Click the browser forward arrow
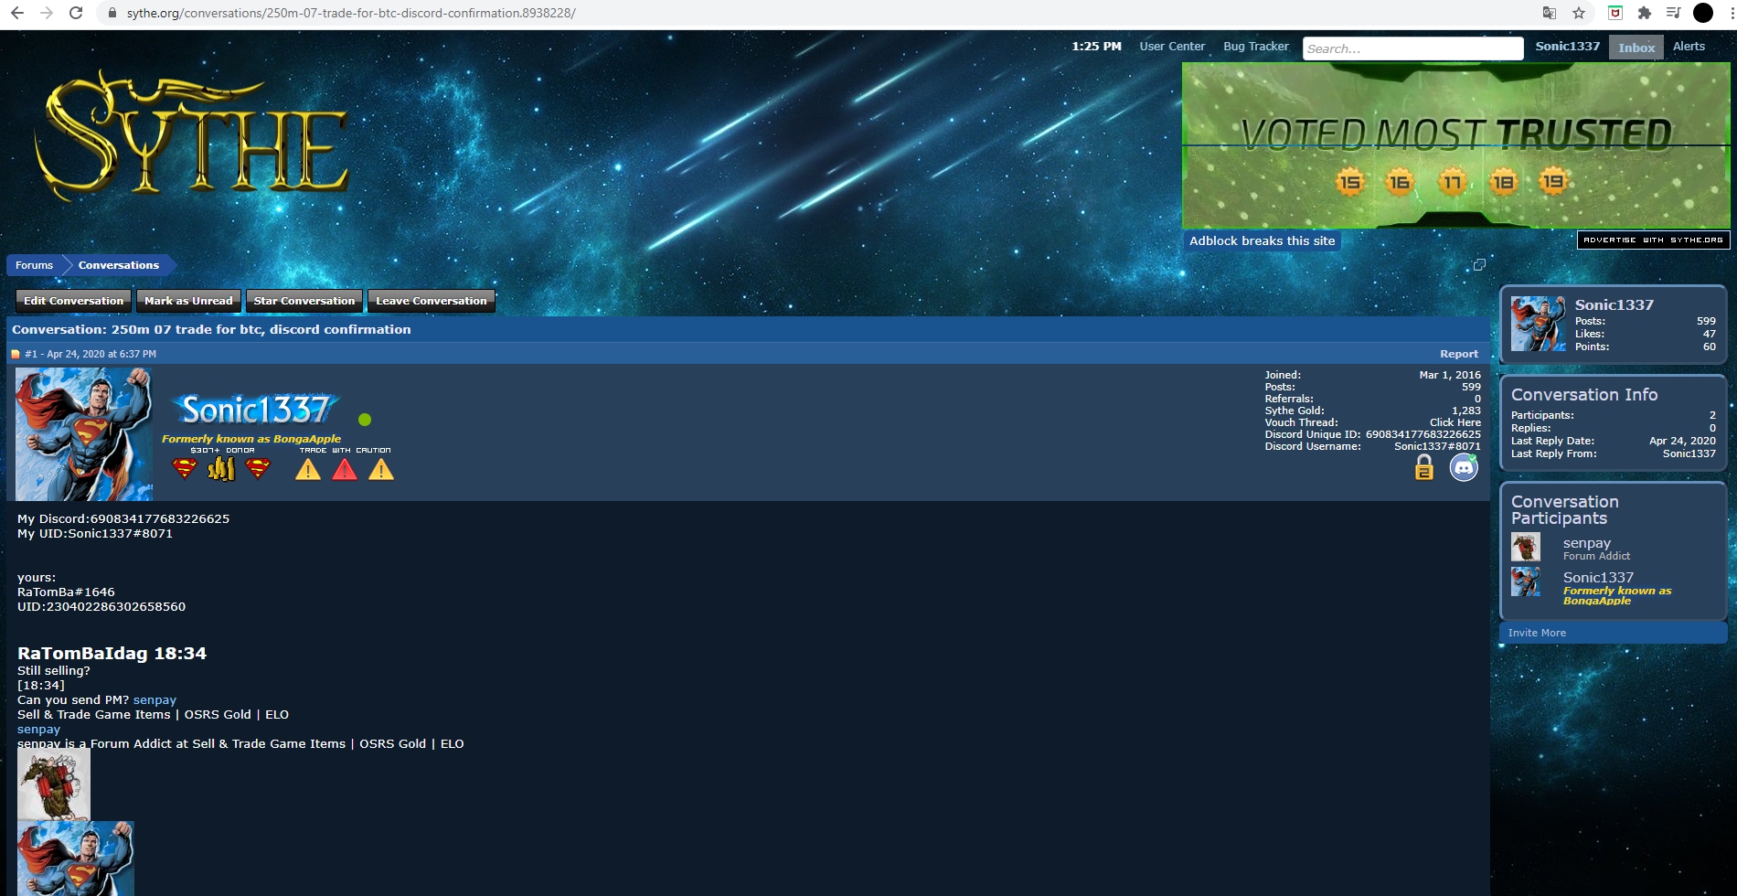The height and width of the screenshot is (896, 1737). tap(47, 13)
